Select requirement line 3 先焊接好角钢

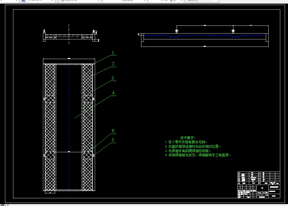188,151
